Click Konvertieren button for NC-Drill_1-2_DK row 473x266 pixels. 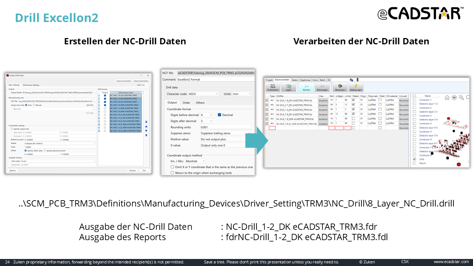pos(404,110)
